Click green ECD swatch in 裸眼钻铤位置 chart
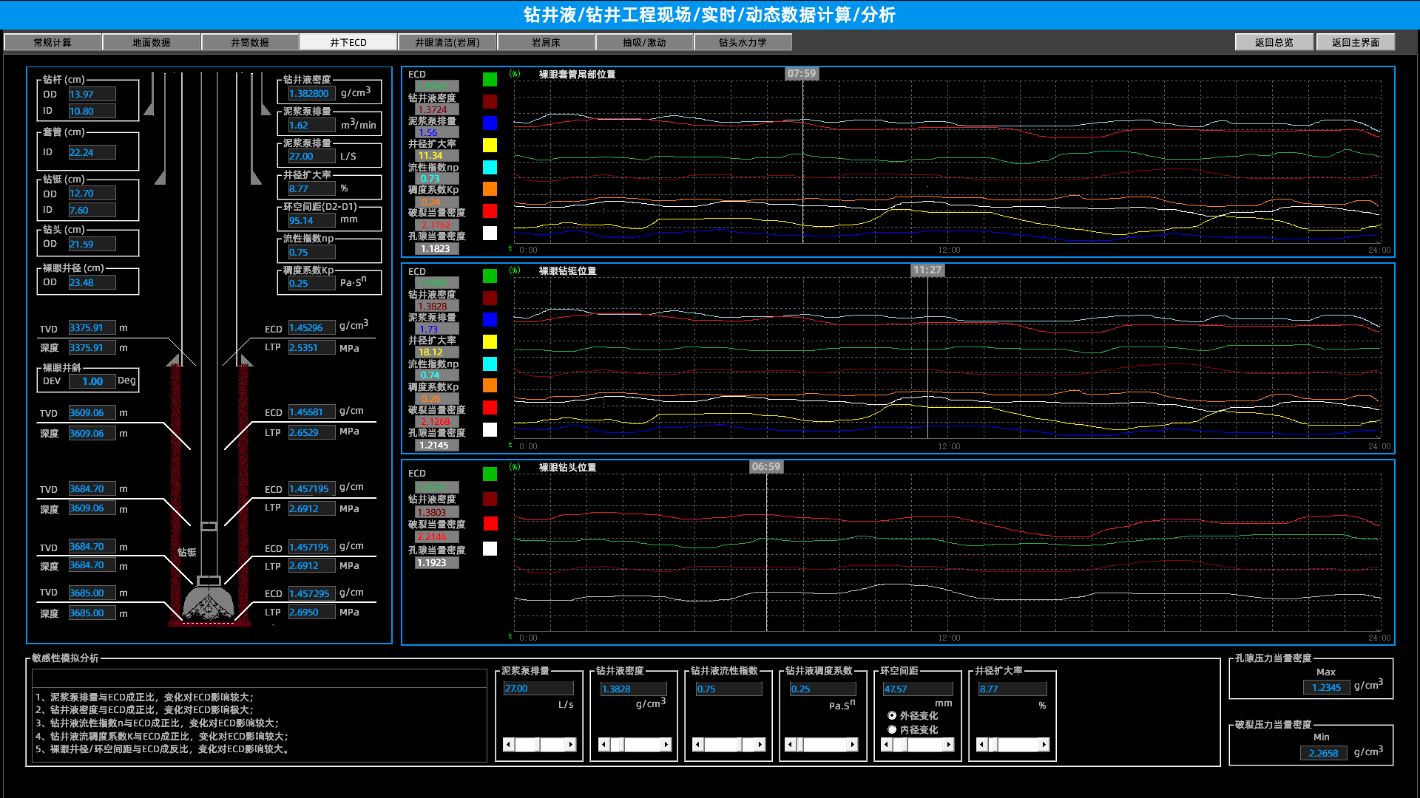The image size is (1420, 798). 490,276
